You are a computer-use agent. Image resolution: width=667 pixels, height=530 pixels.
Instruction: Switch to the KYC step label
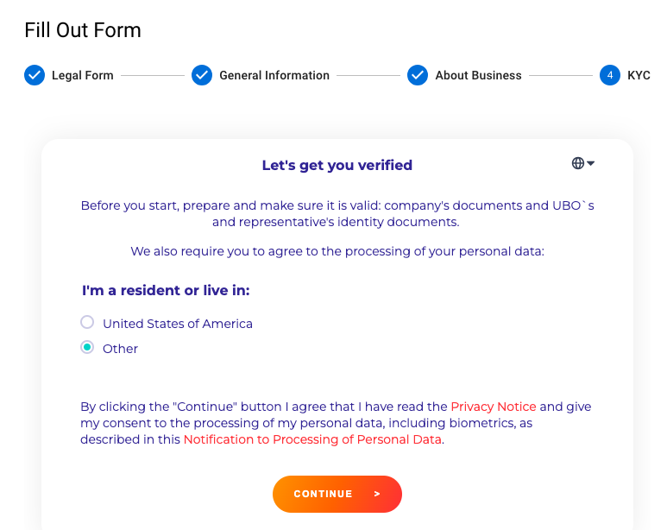[x=639, y=75]
